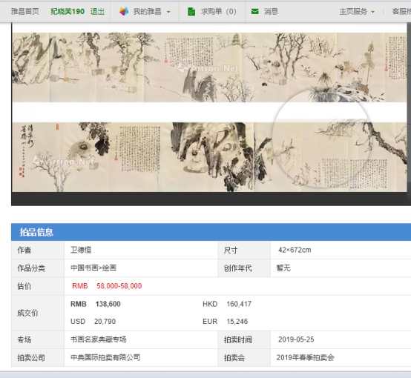The image size is (411, 378).
Task: Open 书画名家典藏专场 session link
Action: point(98,339)
